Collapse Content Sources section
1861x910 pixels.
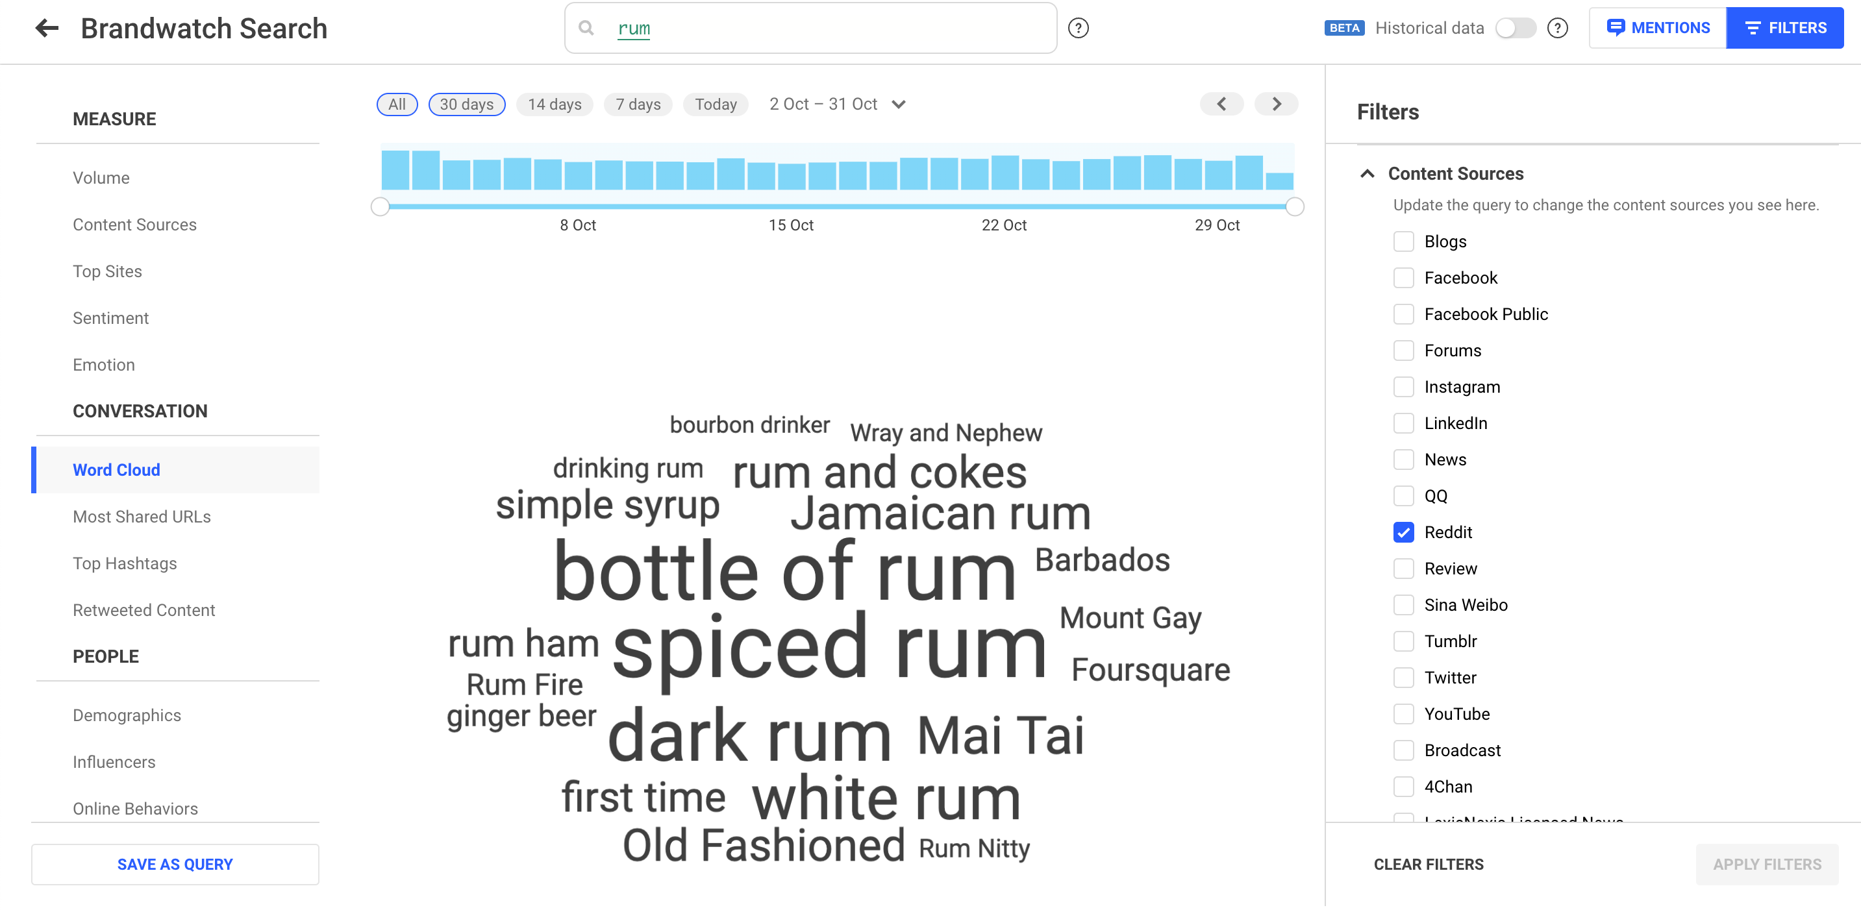tap(1367, 173)
